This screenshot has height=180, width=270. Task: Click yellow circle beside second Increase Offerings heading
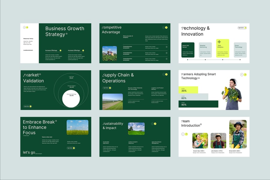tap(83, 50)
